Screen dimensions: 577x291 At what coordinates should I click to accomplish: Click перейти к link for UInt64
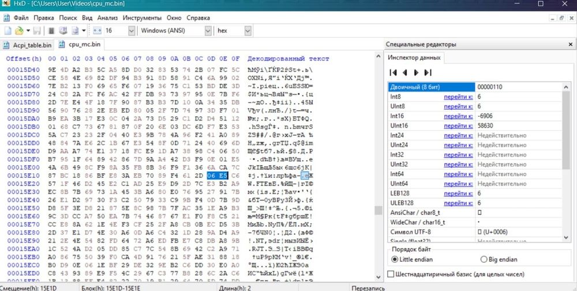[x=458, y=183]
